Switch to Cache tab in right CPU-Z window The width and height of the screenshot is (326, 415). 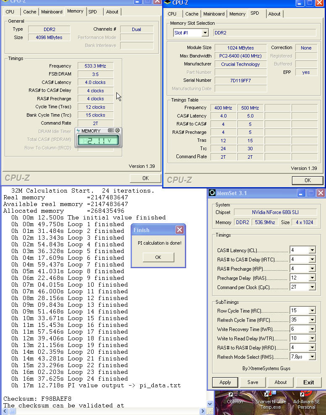(192, 14)
